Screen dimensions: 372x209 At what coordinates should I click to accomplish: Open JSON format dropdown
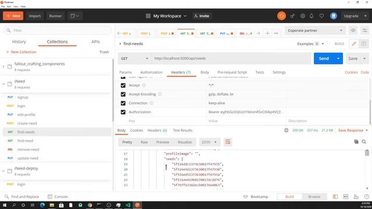tap(209, 142)
